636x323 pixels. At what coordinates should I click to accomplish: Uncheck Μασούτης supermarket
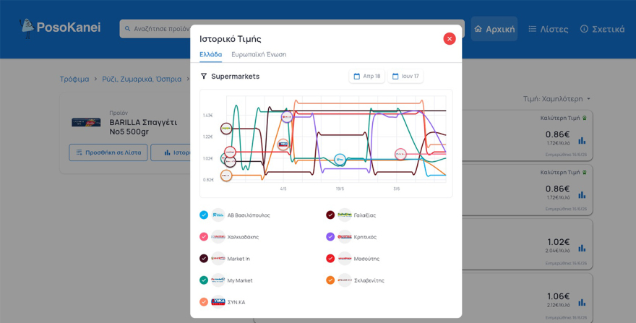tap(330, 259)
